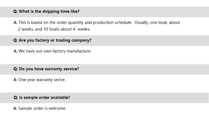Click the 'Q:' label before the sample order question
The height and width of the screenshot is (115, 209).
[x=15, y=97]
